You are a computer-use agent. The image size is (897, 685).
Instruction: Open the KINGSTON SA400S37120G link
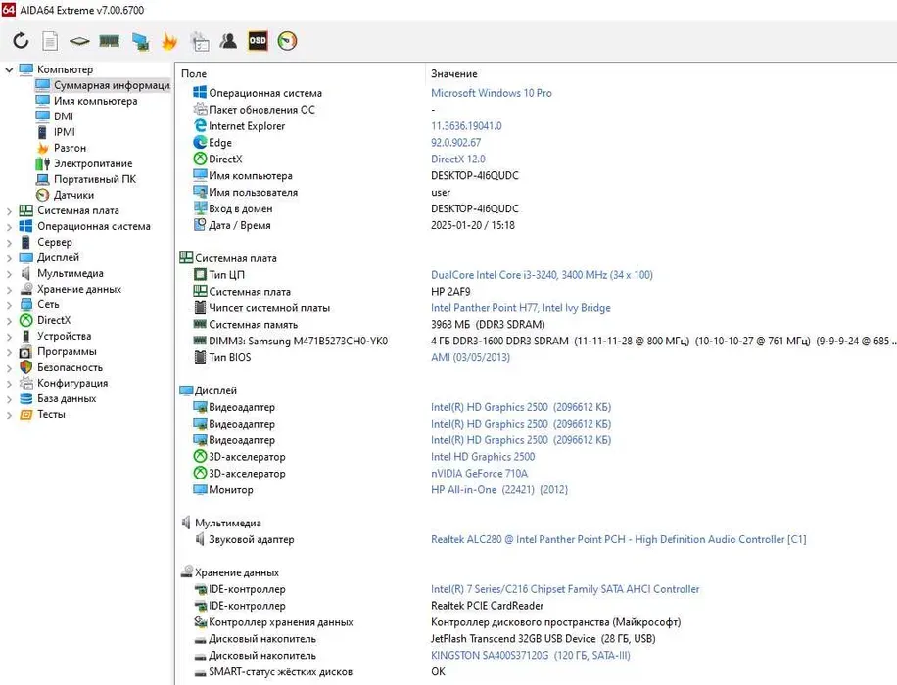(531, 656)
